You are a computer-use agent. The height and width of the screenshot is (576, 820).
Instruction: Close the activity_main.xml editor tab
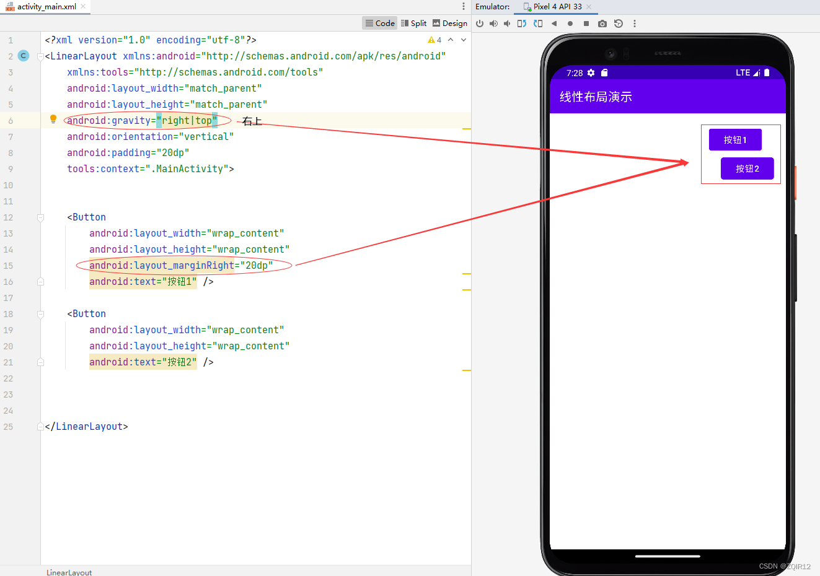[x=83, y=6]
